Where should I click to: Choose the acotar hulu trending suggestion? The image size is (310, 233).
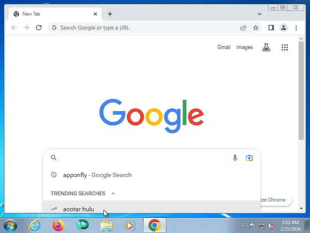152,207
